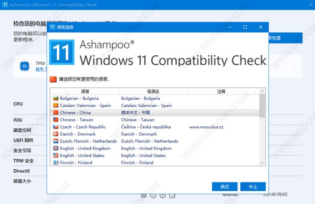Click scrollbar down arrow in language list
Image resolution: width=315 pixels, height=204 pixels.
coord(262,162)
